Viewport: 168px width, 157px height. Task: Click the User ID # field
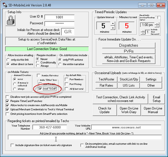[59, 17]
